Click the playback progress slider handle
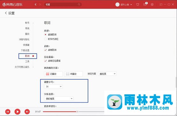Screen dimensions: 177x116 coord(77,112)
